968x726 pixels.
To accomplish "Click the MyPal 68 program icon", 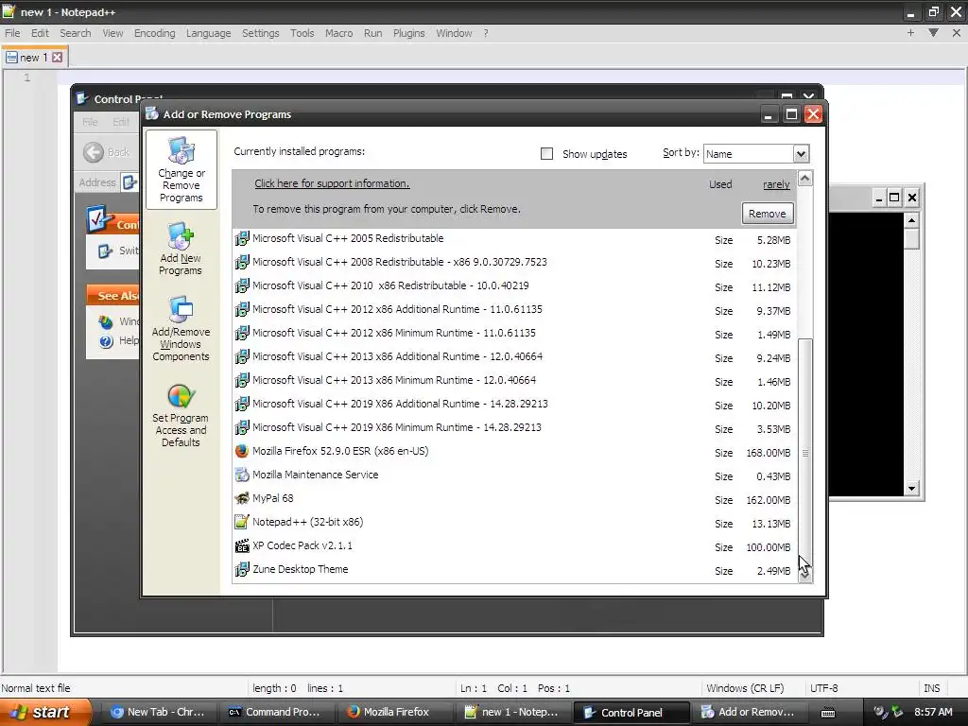I will (x=242, y=498).
